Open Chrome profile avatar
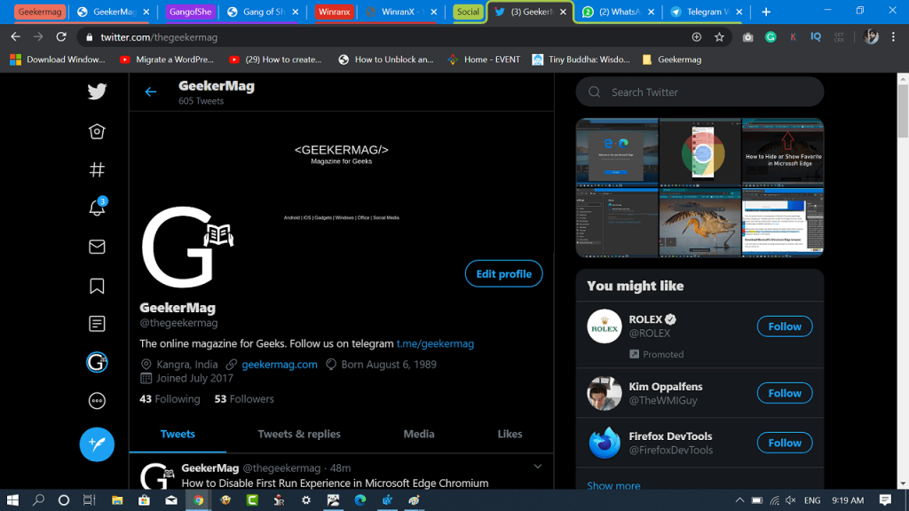Screen dimensions: 909x511 tap(871, 37)
